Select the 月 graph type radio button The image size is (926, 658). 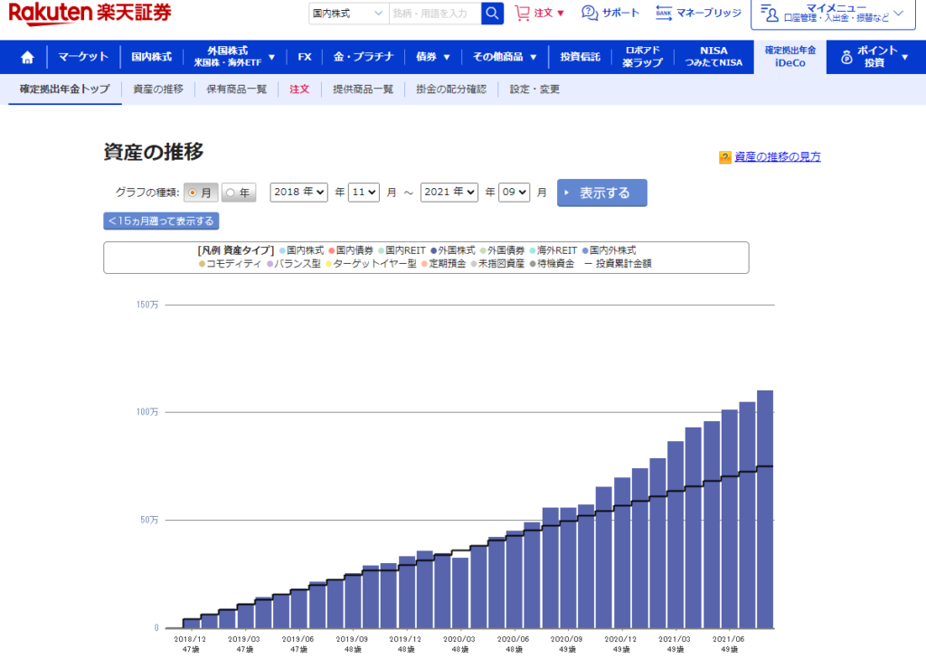pos(193,193)
